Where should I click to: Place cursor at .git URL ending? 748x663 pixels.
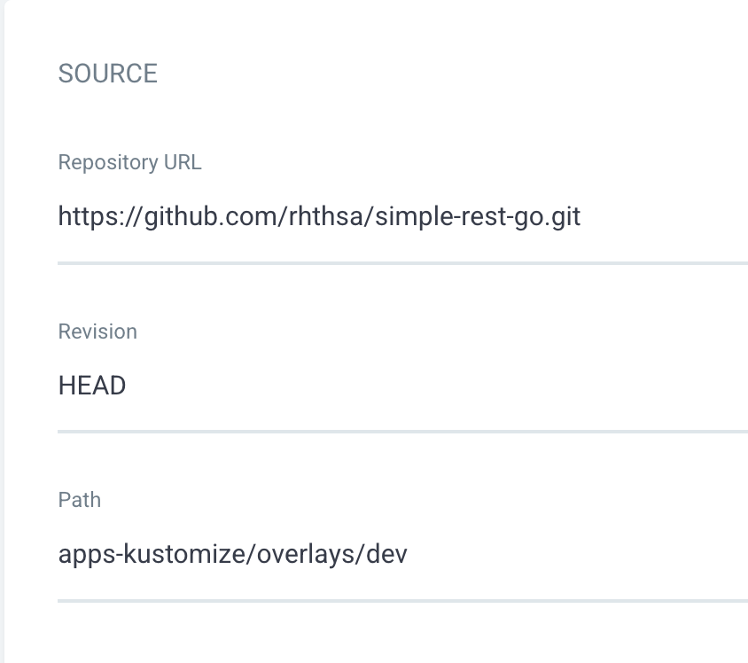[x=563, y=217]
